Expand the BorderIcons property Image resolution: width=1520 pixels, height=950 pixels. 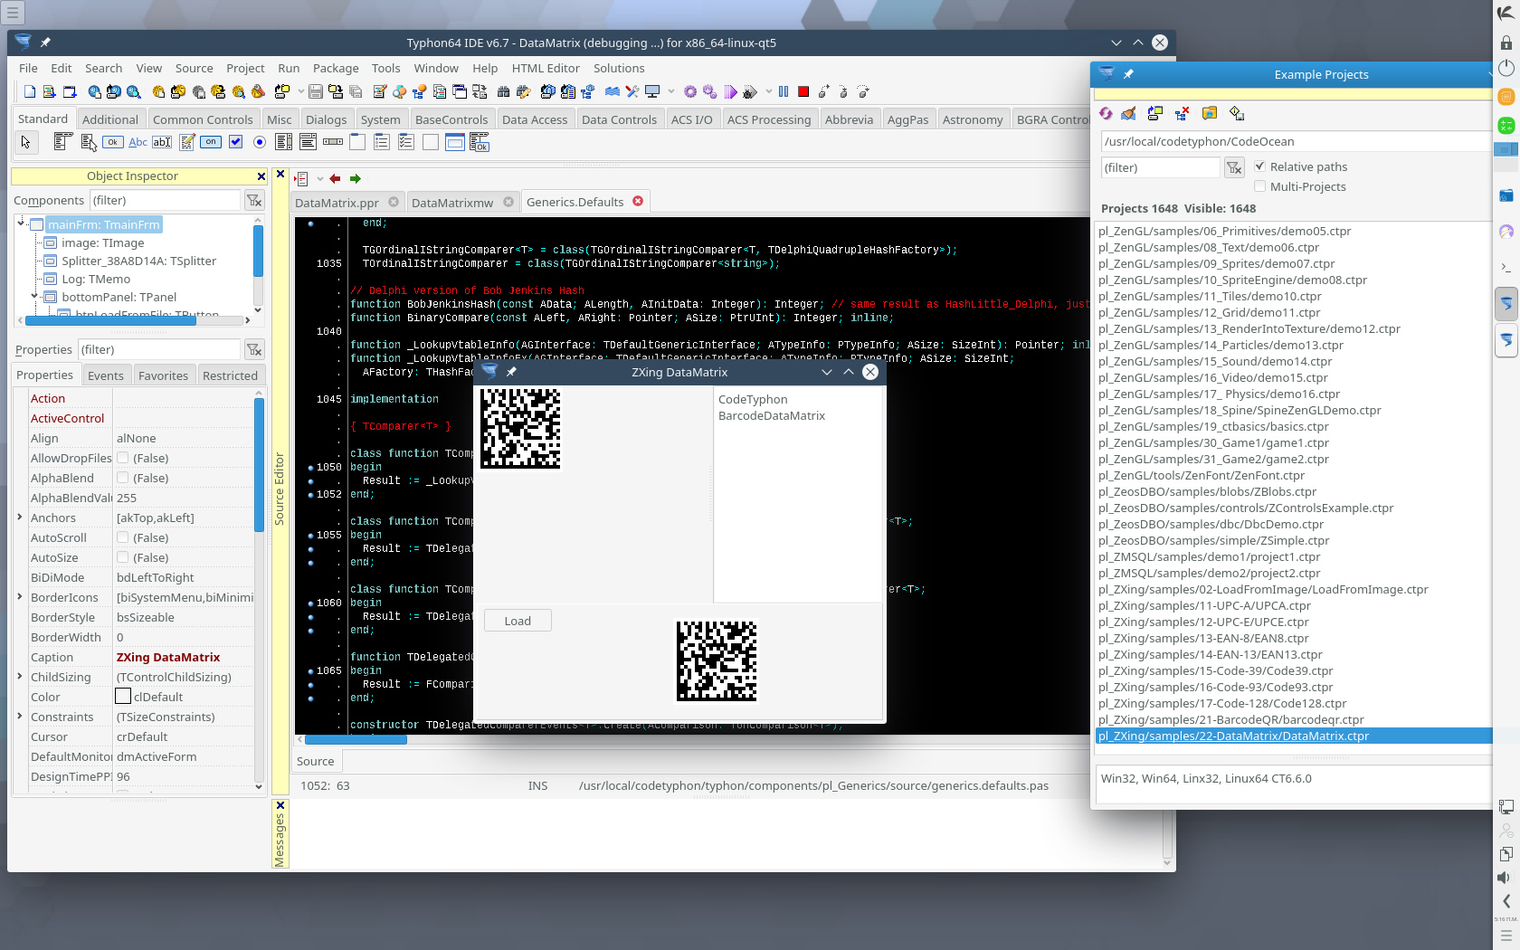click(20, 597)
